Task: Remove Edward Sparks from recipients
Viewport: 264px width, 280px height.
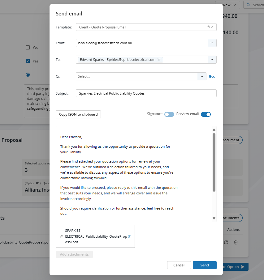Action: tap(159, 60)
